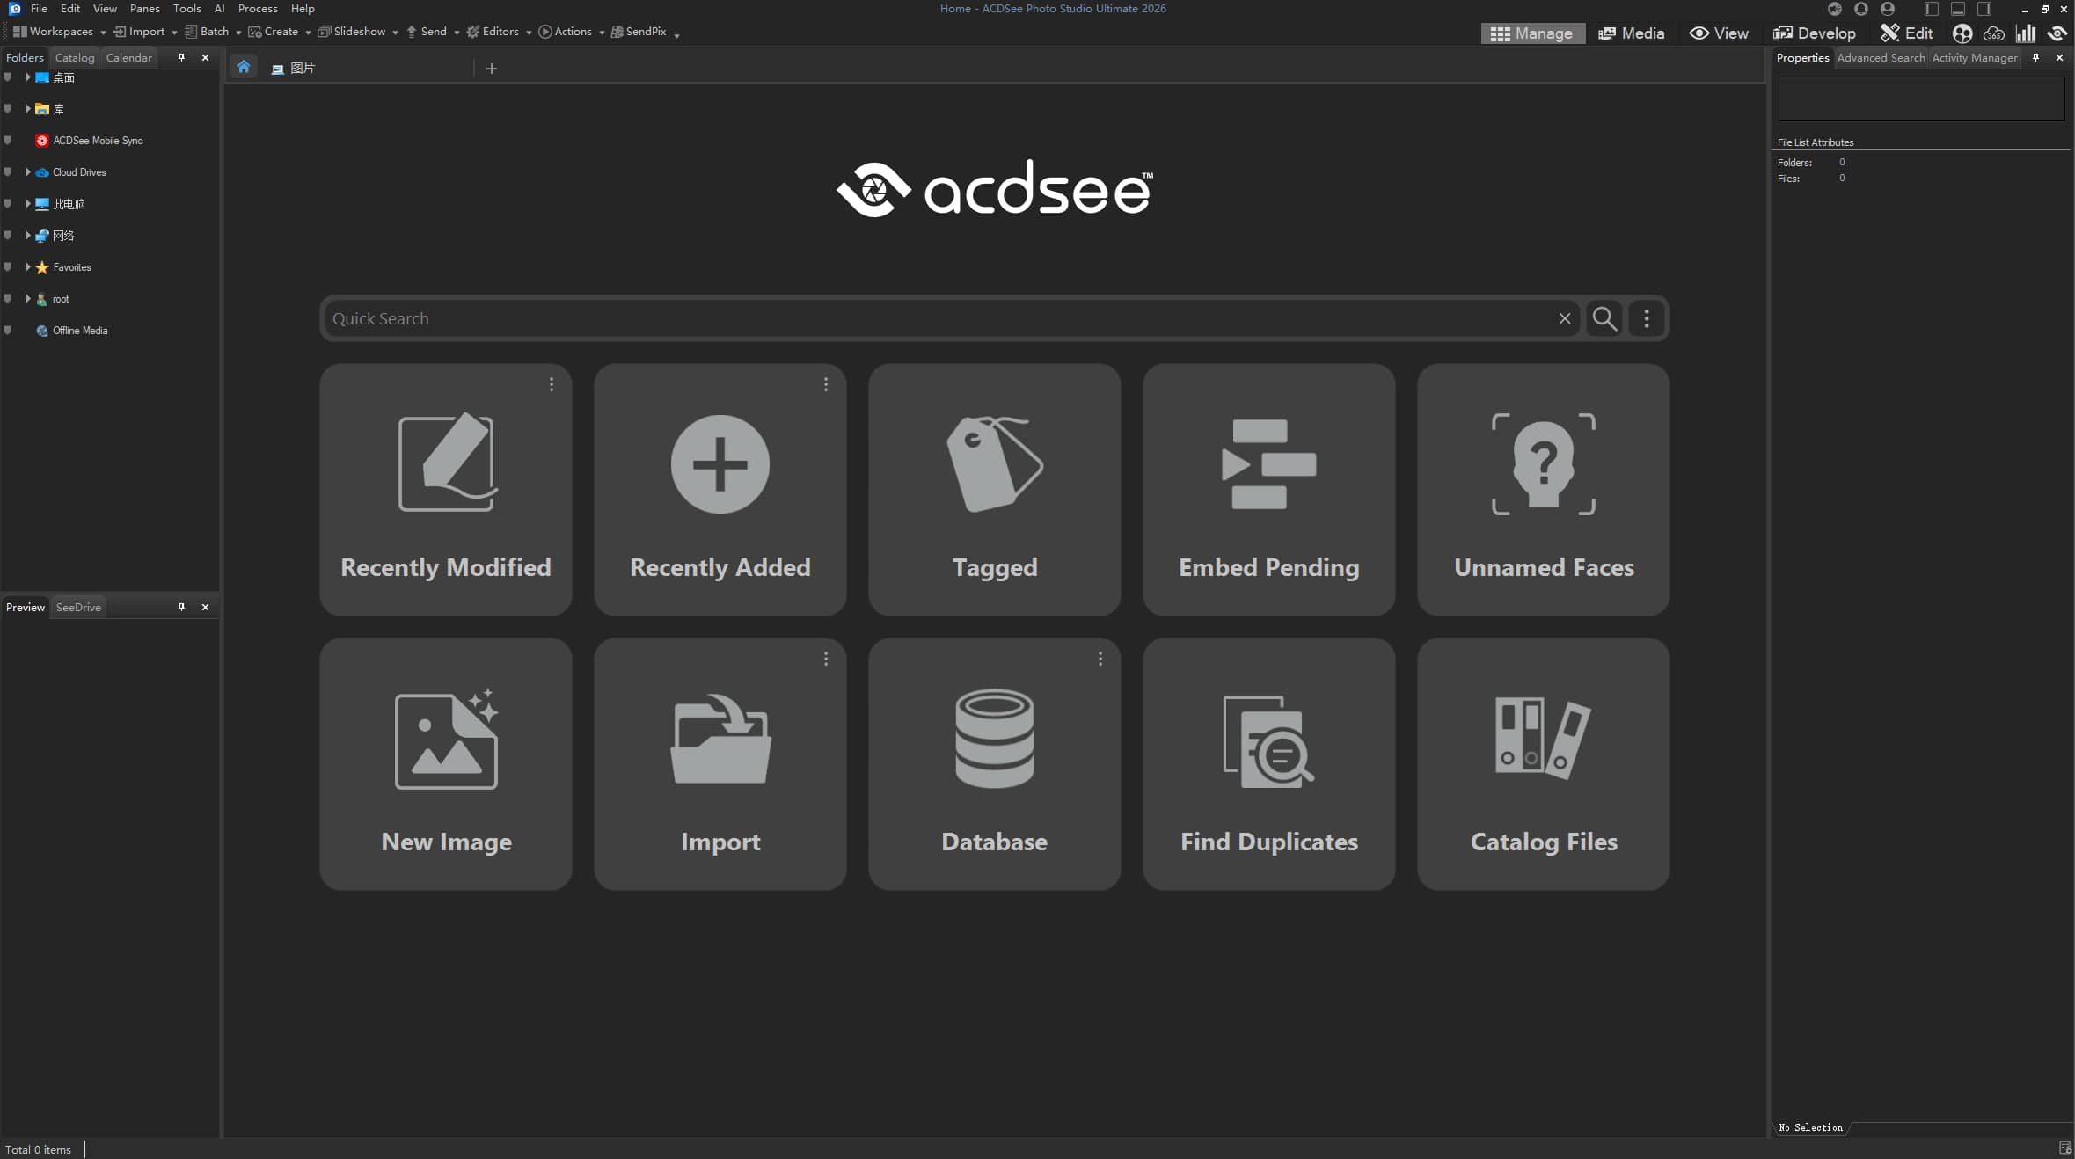This screenshot has height=1159, width=2075.
Task: Clear the Quick Search field
Action: 1564,318
